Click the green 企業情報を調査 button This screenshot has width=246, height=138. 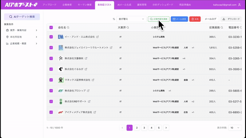pos(159,19)
